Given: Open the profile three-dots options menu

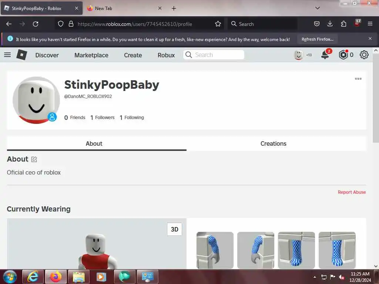Looking at the screenshot, I should 358,79.
